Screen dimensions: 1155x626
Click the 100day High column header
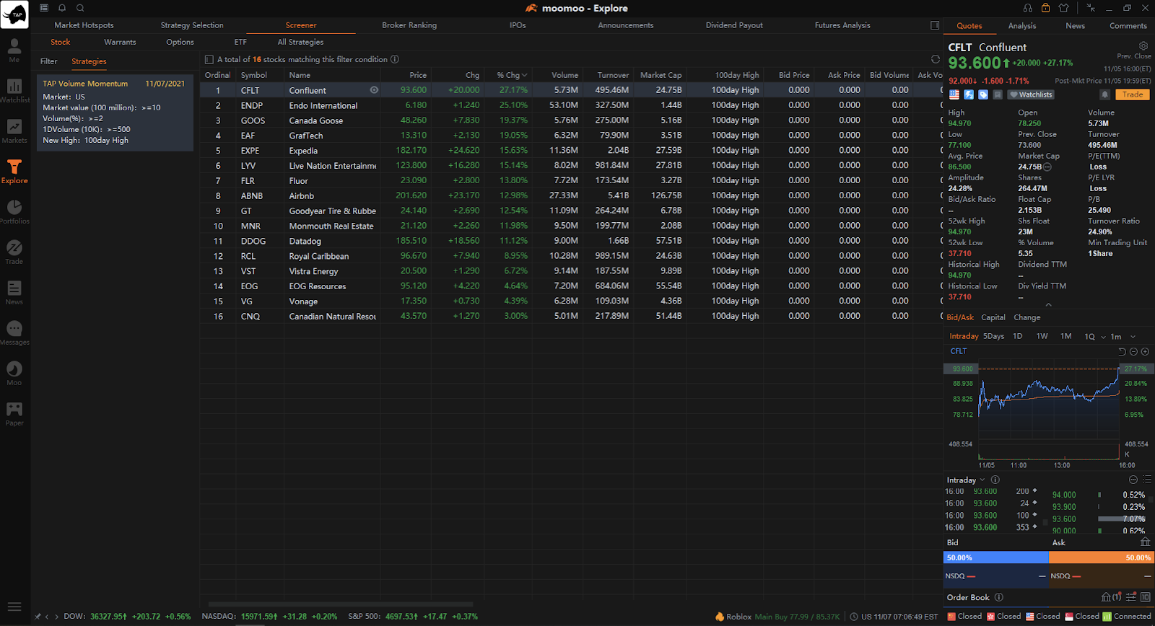tap(737, 75)
